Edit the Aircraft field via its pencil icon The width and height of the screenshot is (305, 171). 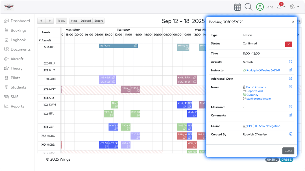(x=290, y=62)
